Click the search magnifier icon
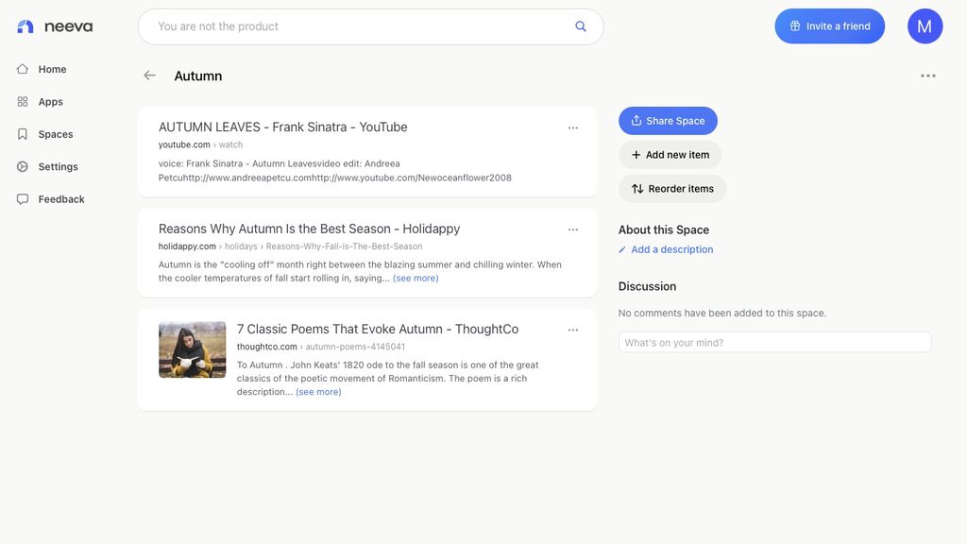This screenshot has height=544, width=967. tap(581, 25)
